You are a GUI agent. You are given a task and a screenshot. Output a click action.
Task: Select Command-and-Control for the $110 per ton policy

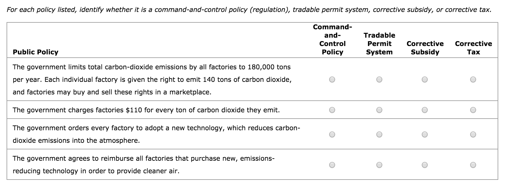pyautogui.click(x=332, y=110)
